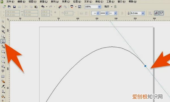Open the 视图(V) menu

(x=33, y=2)
